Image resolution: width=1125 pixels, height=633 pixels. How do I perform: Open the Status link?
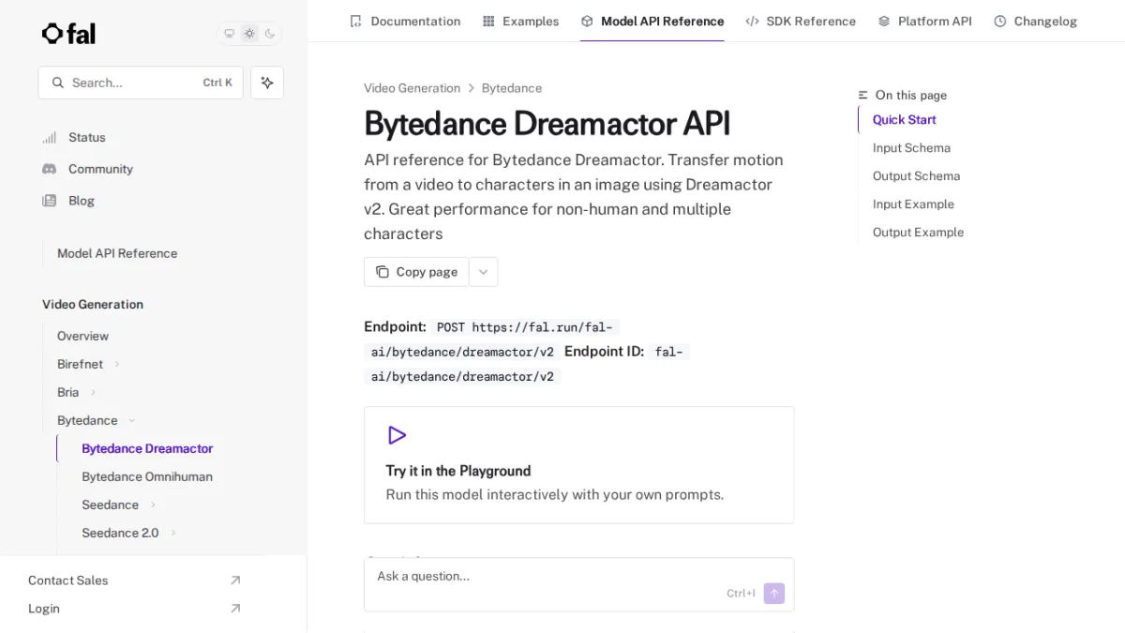tap(86, 137)
